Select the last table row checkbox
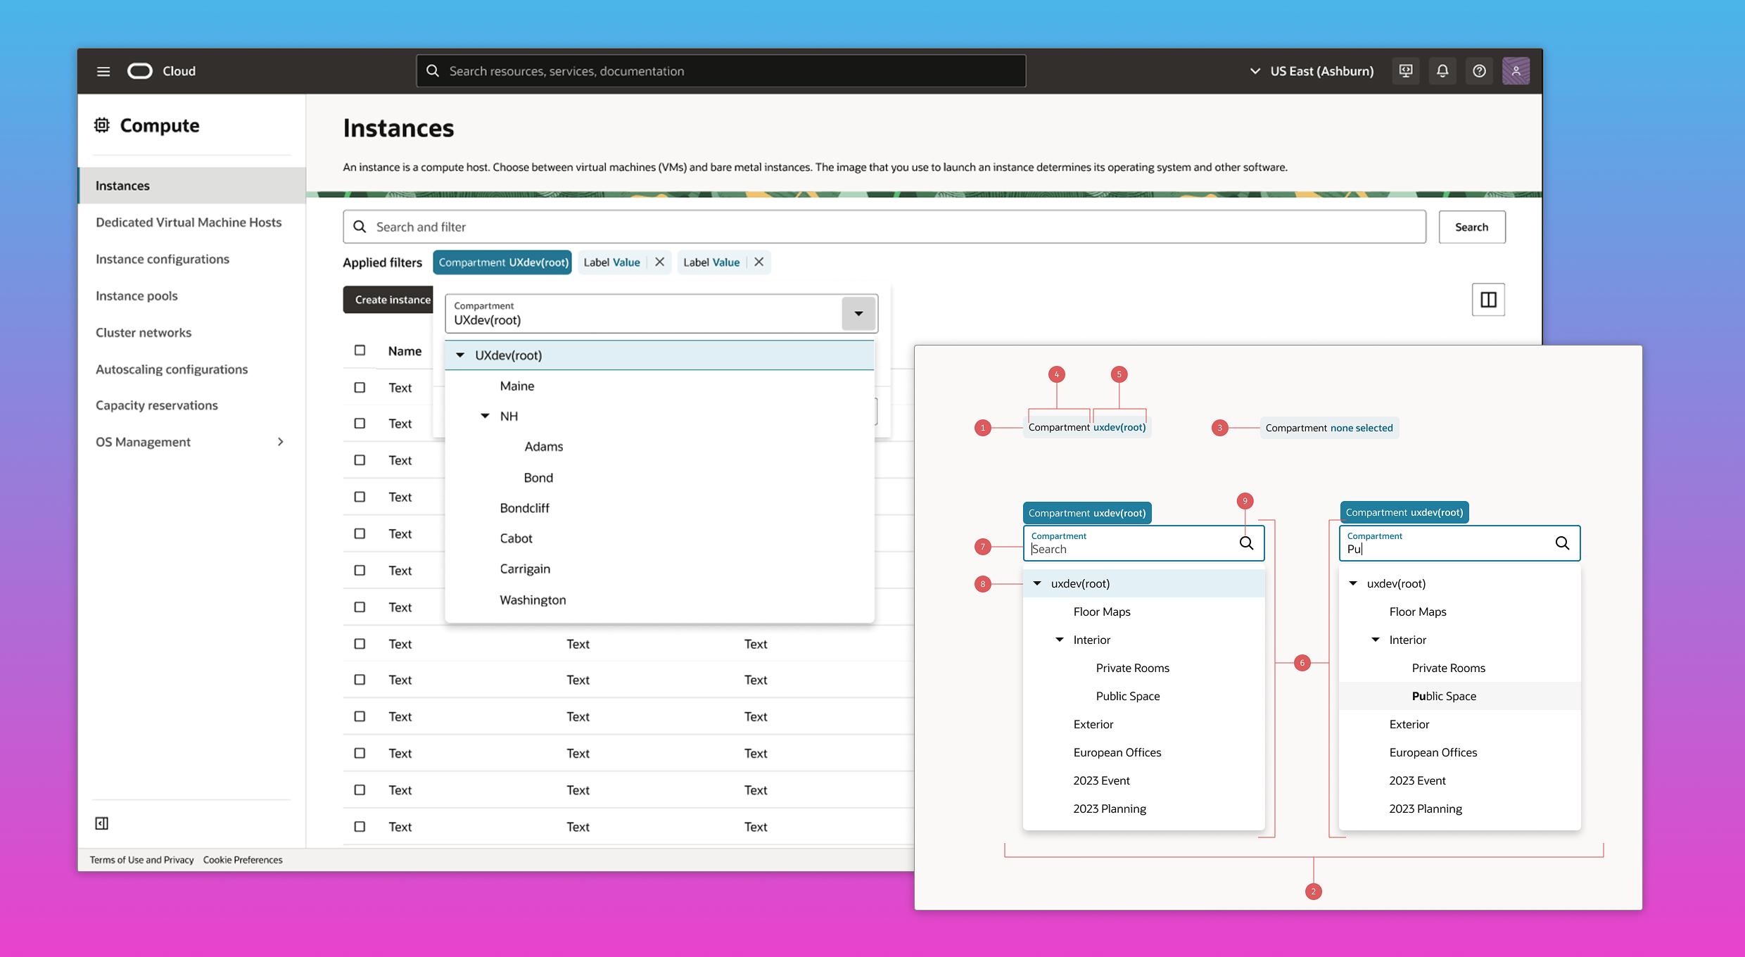1745x957 pixels. (x=360, y=827)
